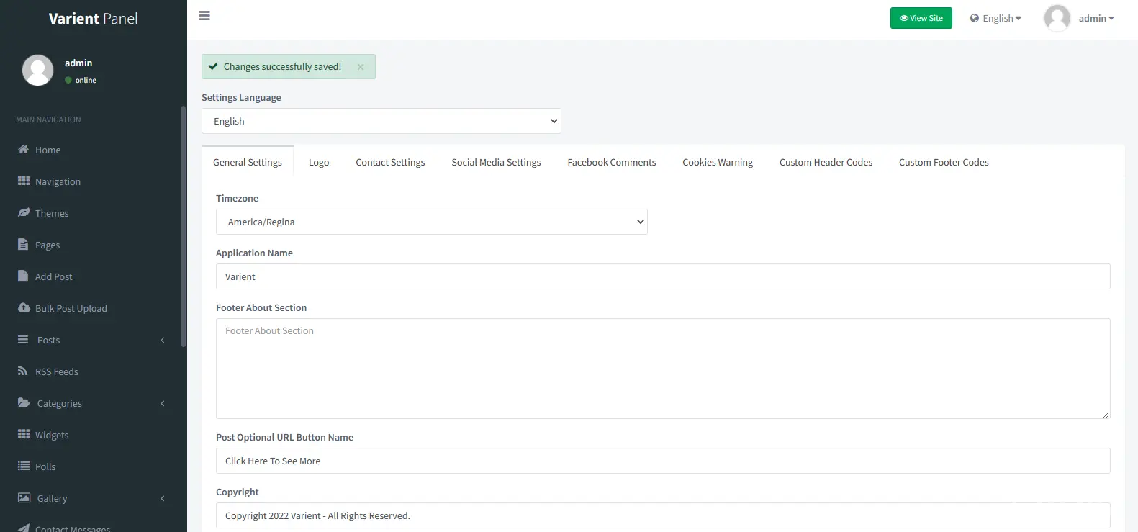The image size is (1138, 532).
Task: Click the Widgets grid icon
Action: pyautogui.click(x=24, y=435)
